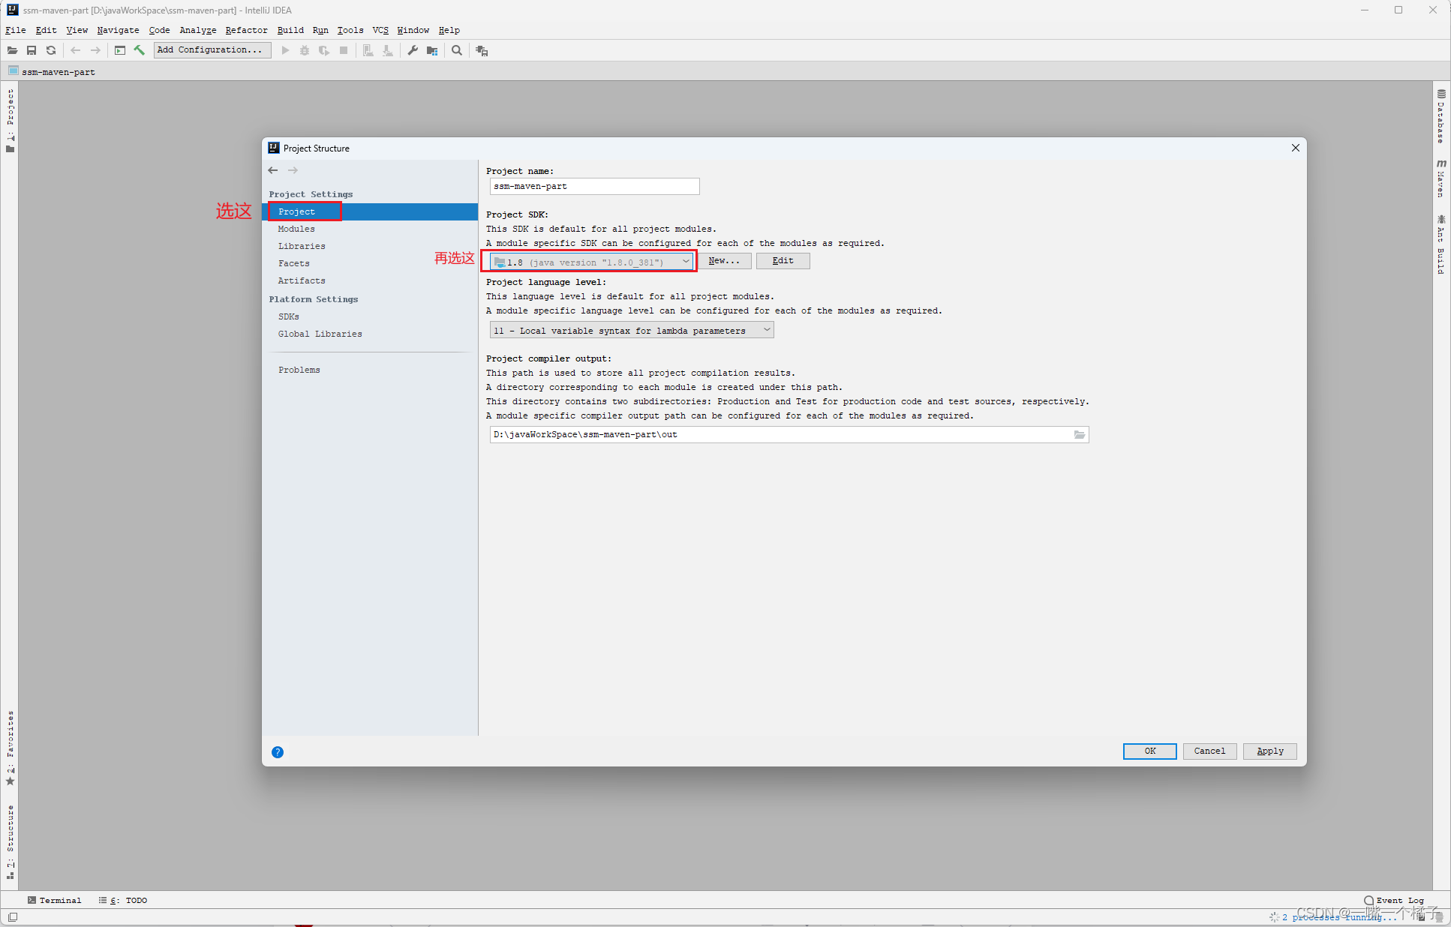
Task: Click the Debug bug icon
Action: tap(305, 50)
